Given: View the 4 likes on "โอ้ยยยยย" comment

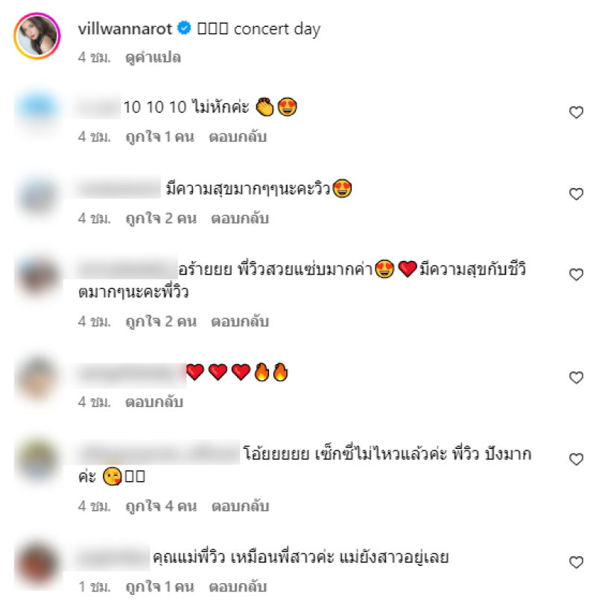Looking at the screenshot, I should (161, 506).
